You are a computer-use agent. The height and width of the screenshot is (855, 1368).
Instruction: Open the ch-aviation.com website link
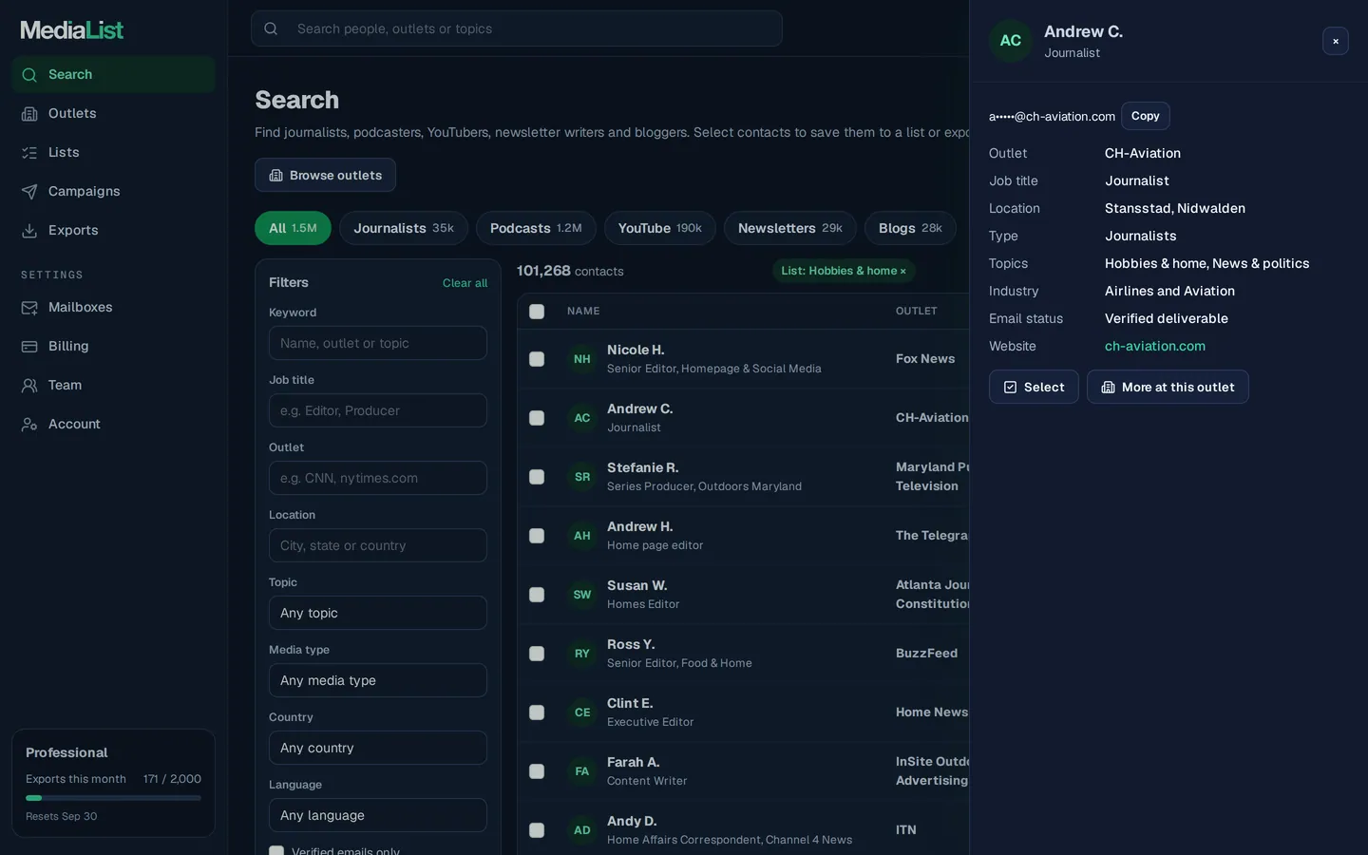1154,346
